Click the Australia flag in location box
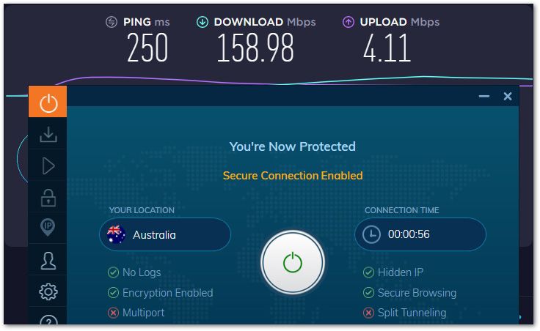The image size is (540, 331). 116,234
